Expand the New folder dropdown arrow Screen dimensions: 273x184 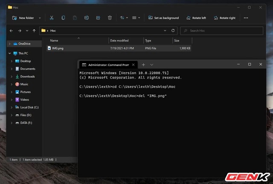click(40, 18)
